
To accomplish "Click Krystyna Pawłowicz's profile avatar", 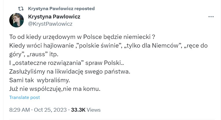I will point(17,20).
